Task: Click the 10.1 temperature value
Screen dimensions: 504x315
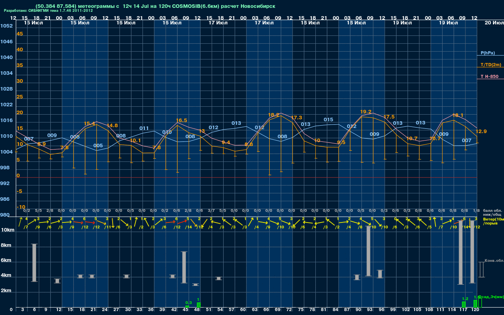Action: tap(135, 141)
